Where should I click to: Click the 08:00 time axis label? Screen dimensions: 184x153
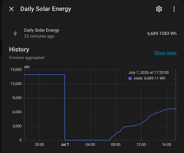pyautogui.click(x=115, y=144)
